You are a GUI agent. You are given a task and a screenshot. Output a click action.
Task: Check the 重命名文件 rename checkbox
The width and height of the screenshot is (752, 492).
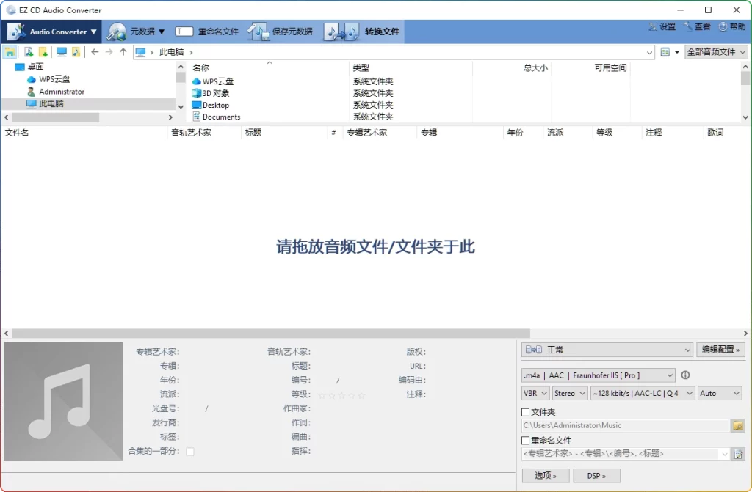(524, 439)
